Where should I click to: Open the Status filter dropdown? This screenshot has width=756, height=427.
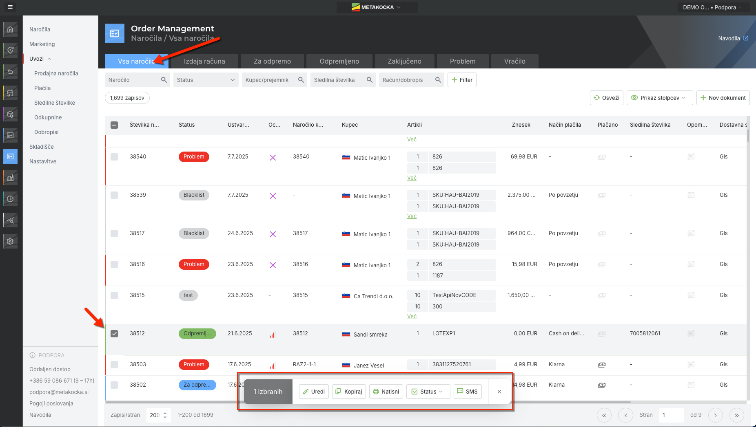pyautogui.click(x=206, y=80)
